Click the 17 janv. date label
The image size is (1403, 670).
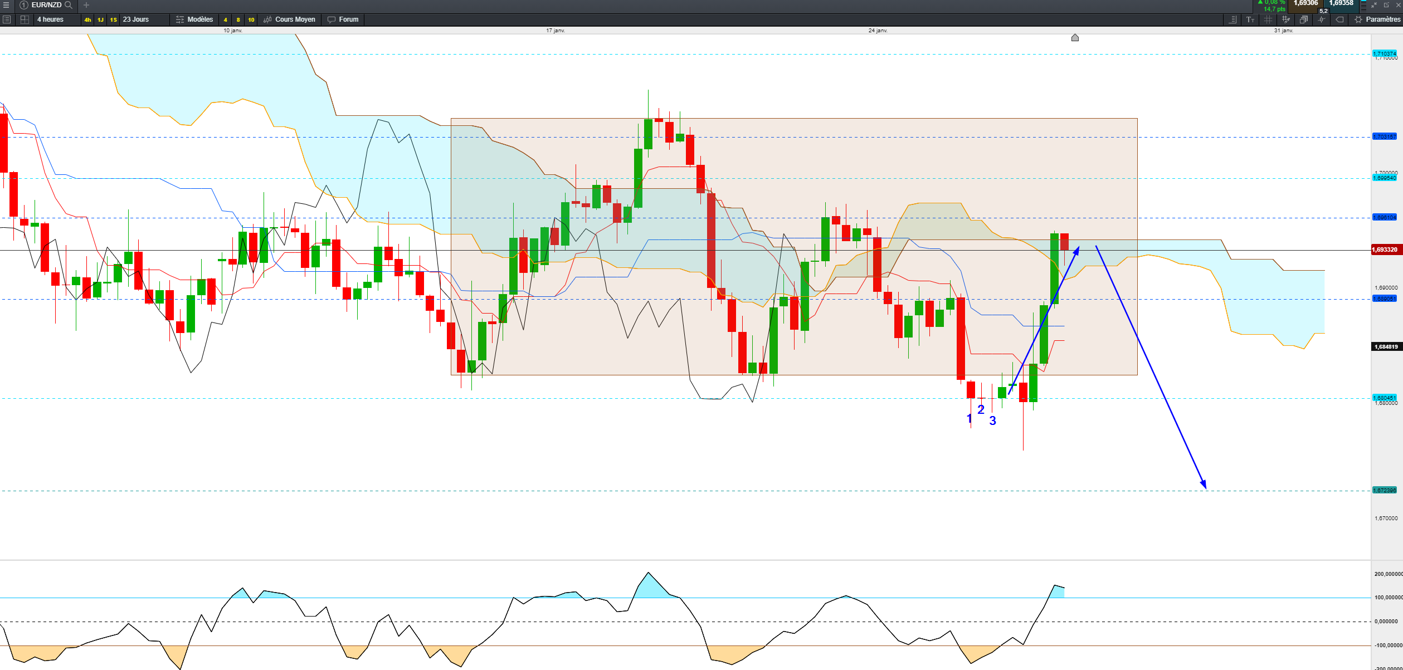(556, 31)
